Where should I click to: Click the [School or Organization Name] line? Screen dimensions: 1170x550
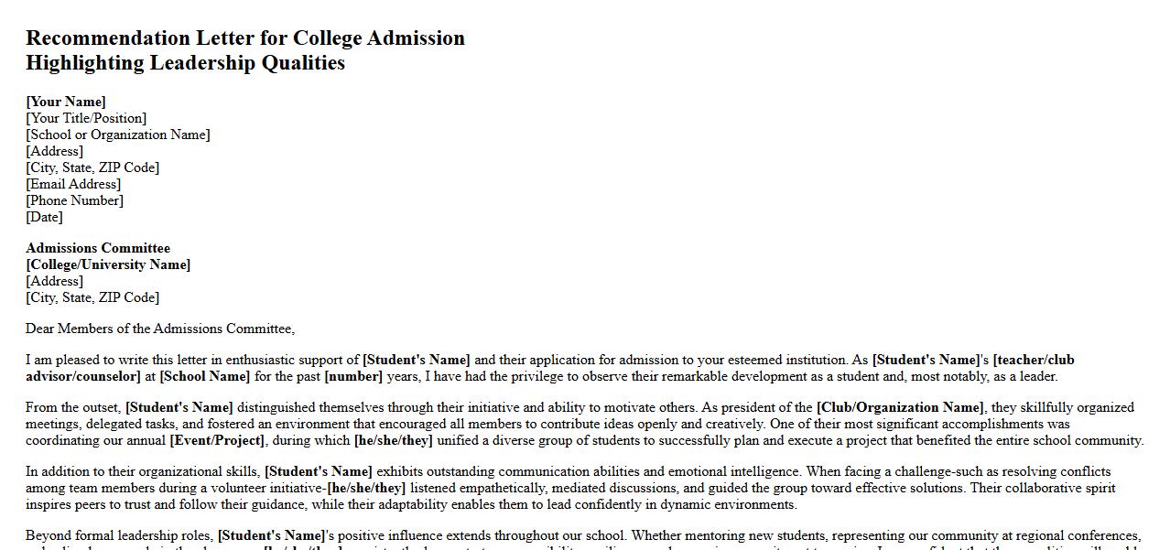point(118,135)
